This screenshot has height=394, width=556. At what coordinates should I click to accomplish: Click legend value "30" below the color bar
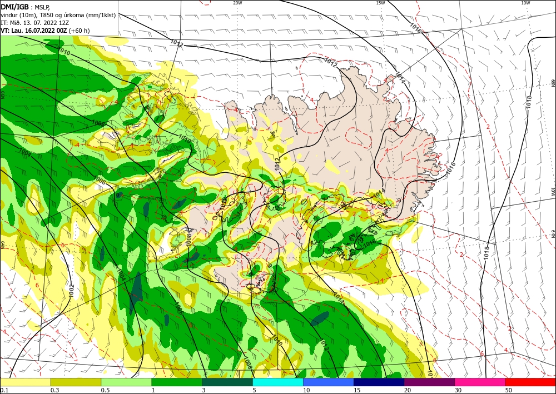point(458,390)
